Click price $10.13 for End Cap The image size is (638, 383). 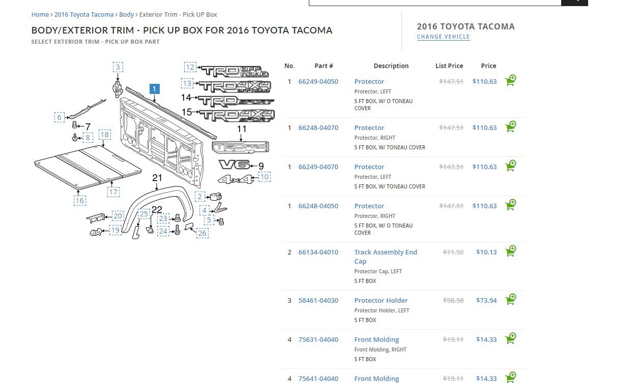pyautogui.click(x=486, y=252)
